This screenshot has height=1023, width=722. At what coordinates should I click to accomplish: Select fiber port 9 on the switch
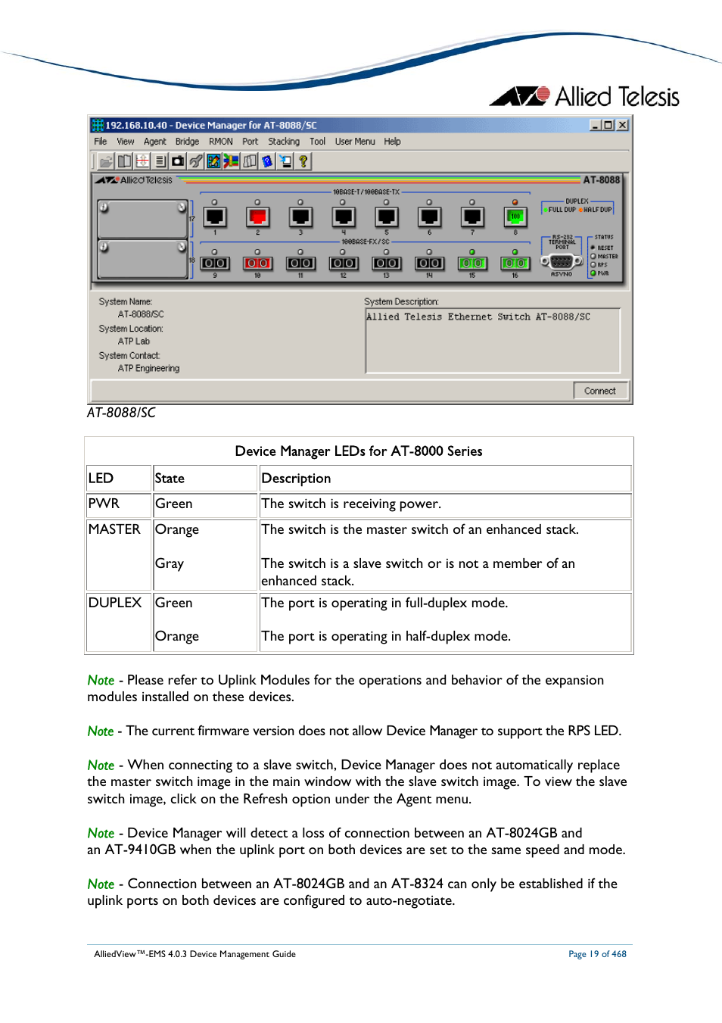(215, 263)
